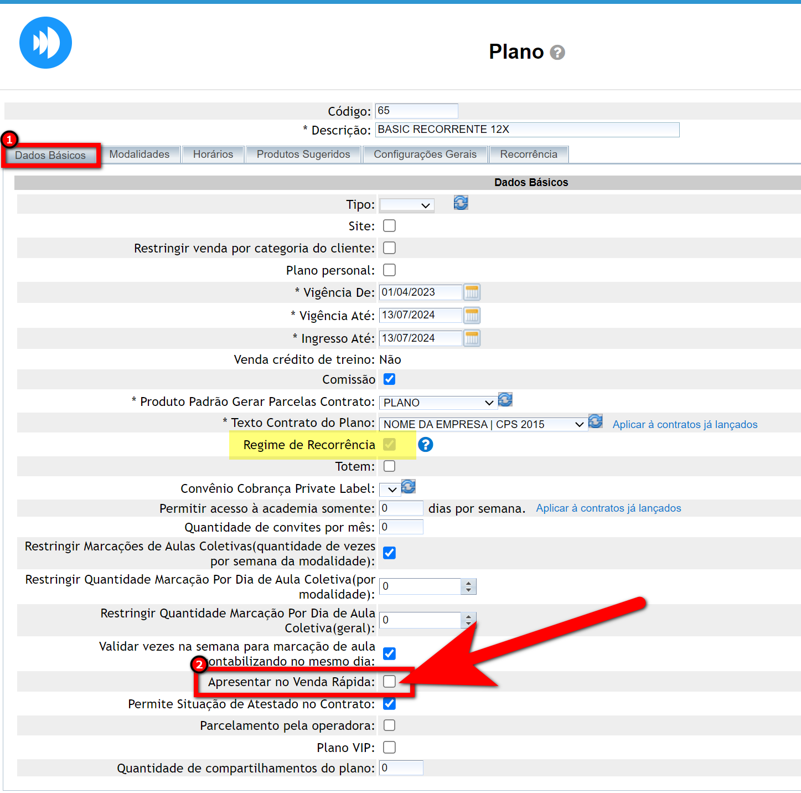
Task: Expand the Tipo dropdown
Action: [x=407, y=205]
